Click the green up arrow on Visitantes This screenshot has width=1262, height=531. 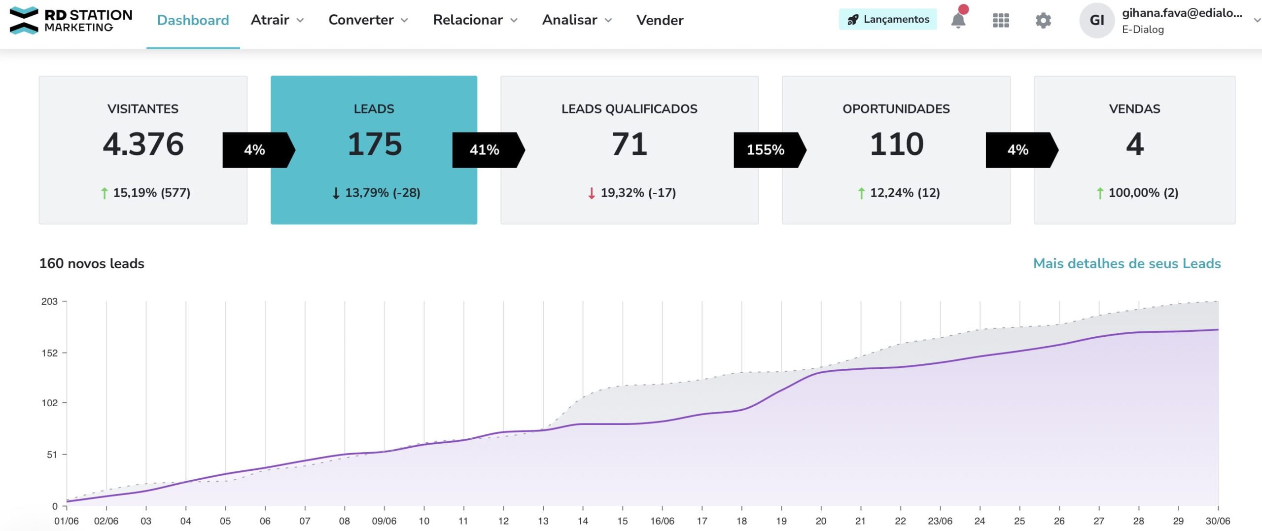pyautogui.click(x=104, y=193)
